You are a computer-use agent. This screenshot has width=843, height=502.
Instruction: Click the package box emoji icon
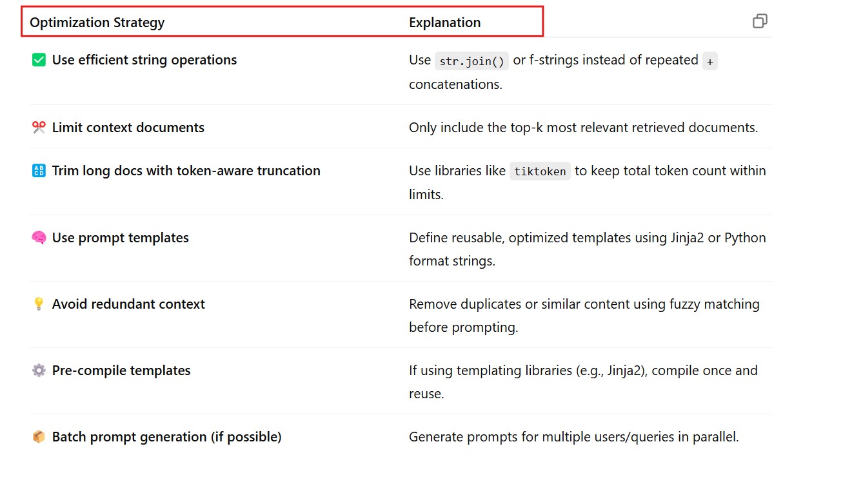point(39,437)
